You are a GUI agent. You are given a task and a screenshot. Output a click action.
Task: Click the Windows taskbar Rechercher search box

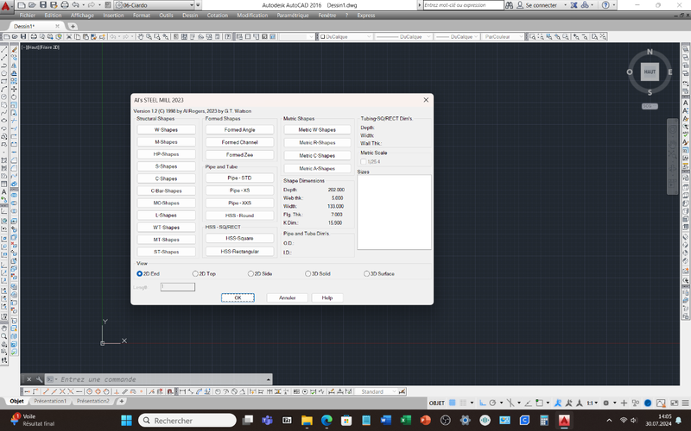pos(187,421)
